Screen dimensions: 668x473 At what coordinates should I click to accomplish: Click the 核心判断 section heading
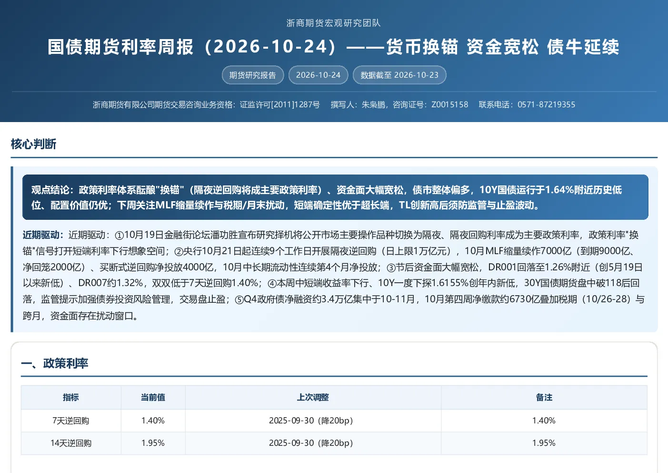click(x=33, y=144)
